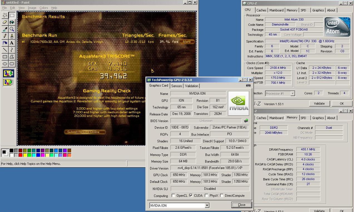Choose the opaque selection mode option
The height and width of the screenshot is (212, 354).
(8, 74)
